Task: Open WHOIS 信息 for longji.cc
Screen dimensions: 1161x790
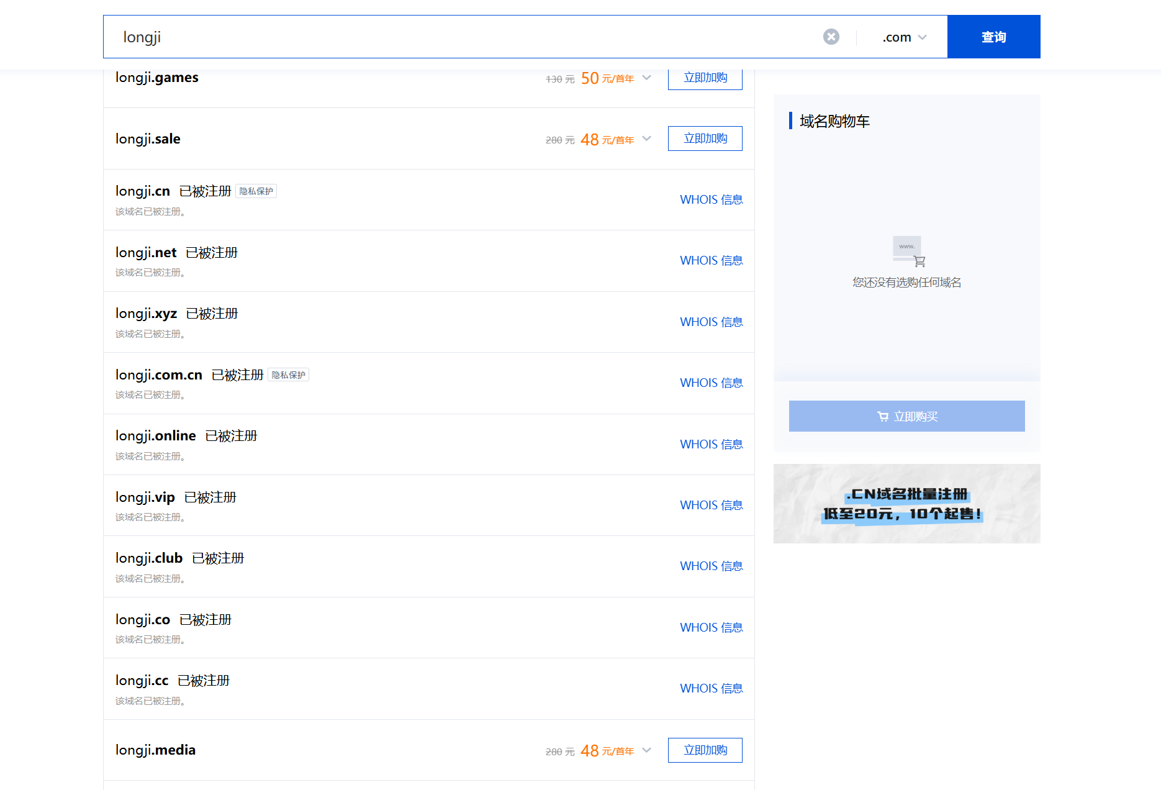Action: click(x=712, y=688)
